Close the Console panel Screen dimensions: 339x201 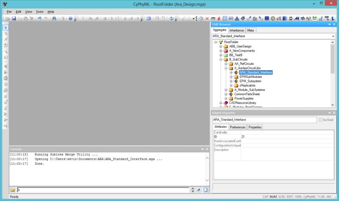pyautogui.click(x=207, y=149)
